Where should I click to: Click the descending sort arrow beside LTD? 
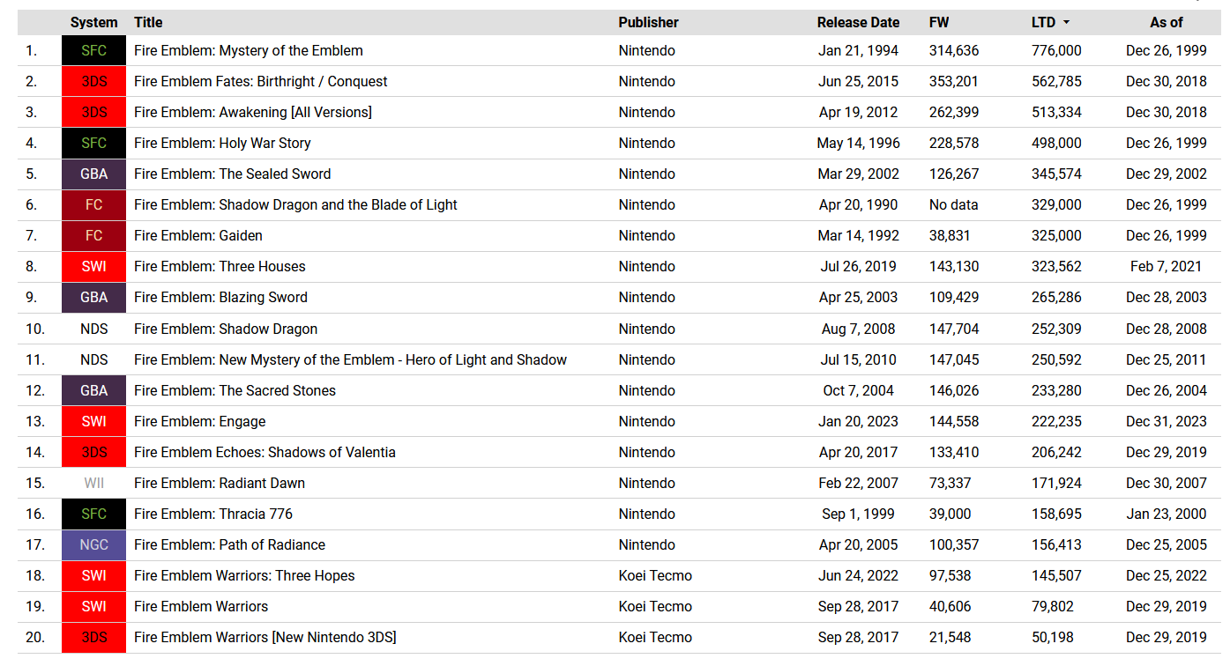[x=1067, y=23]
